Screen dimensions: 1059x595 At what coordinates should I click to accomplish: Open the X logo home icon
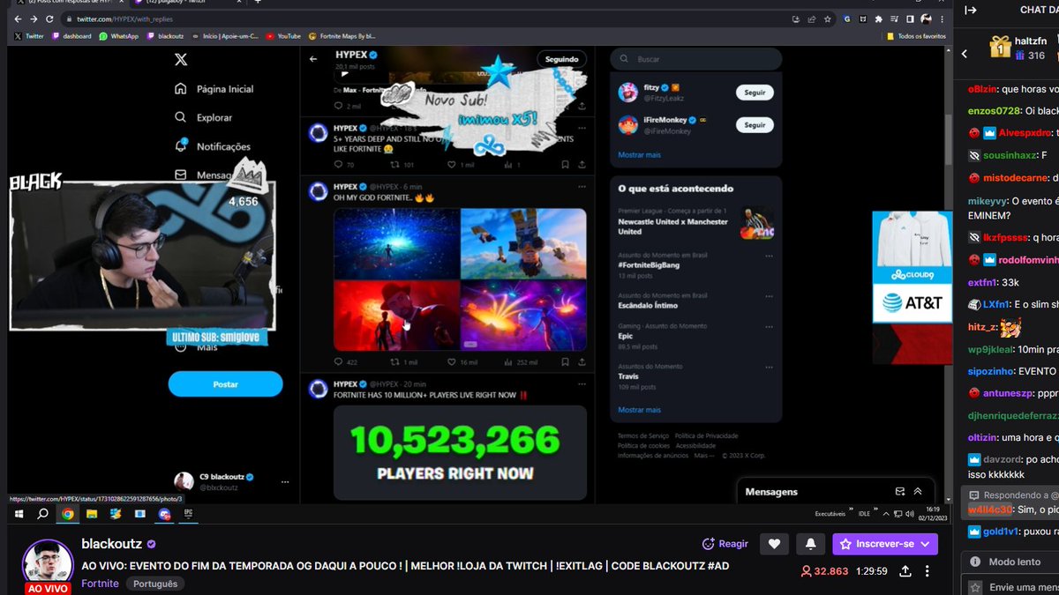tap(180, 60)
